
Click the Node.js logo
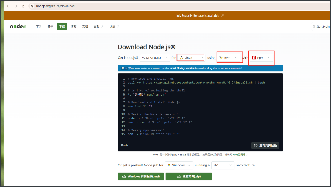pyautogui.click(x=18, y=26)
